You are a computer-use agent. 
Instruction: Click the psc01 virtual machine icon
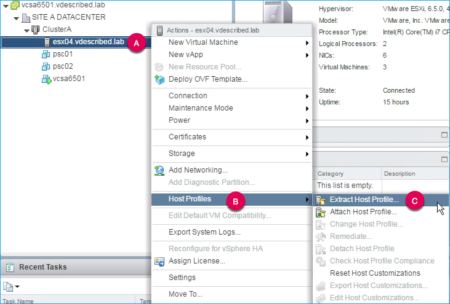(x=46, y=54)
